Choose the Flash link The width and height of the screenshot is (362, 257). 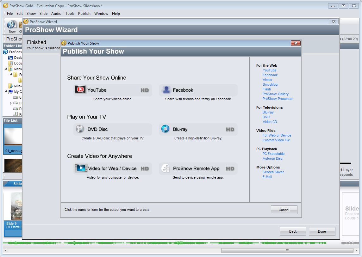(267, 89)
